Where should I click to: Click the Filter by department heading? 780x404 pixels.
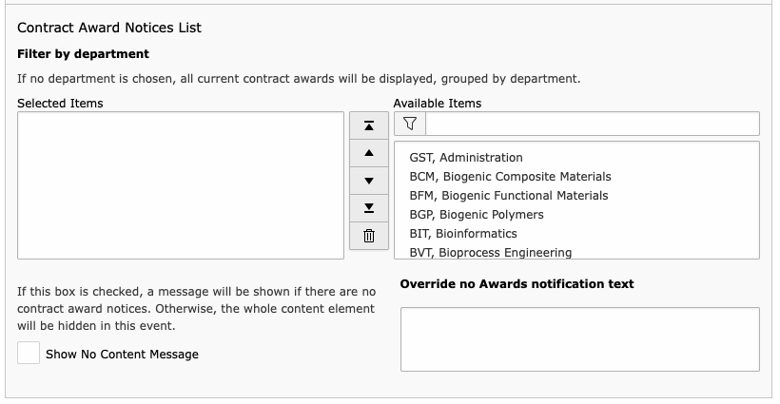click(83, 53)
